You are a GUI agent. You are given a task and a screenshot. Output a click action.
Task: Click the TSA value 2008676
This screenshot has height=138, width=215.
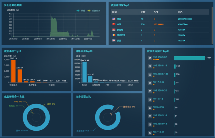pos(182,19)
